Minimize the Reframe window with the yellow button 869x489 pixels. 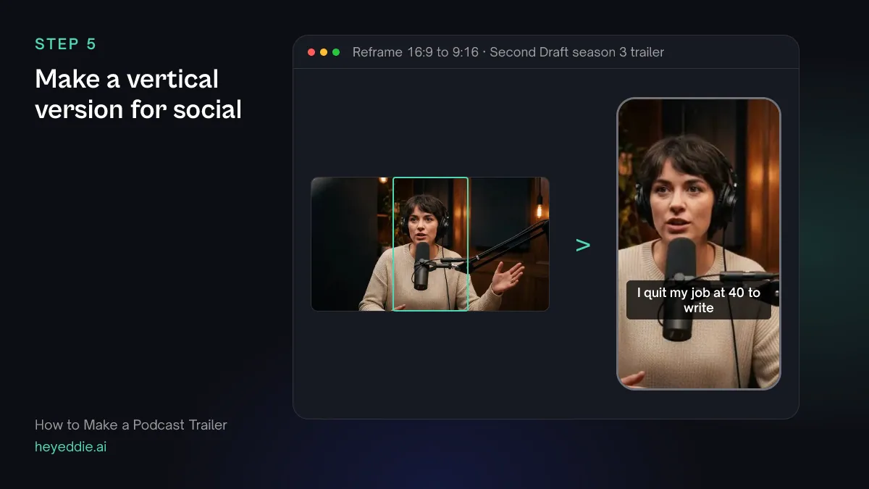click(x=324, y=52)
